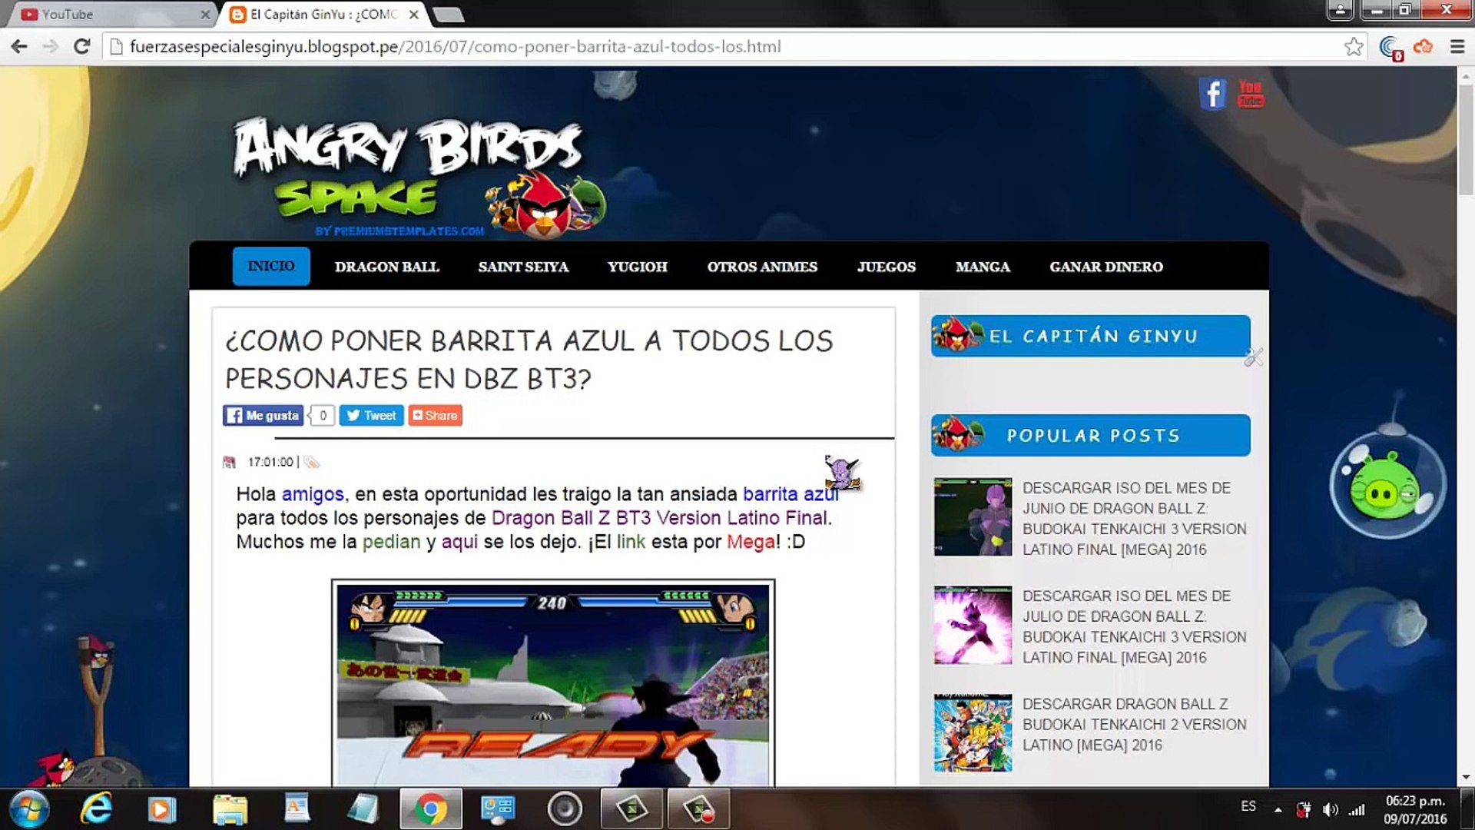Viewport: 1475px width, 830px height.
Task: Switch to the YouTube browser tab
Action: (68, 14)
